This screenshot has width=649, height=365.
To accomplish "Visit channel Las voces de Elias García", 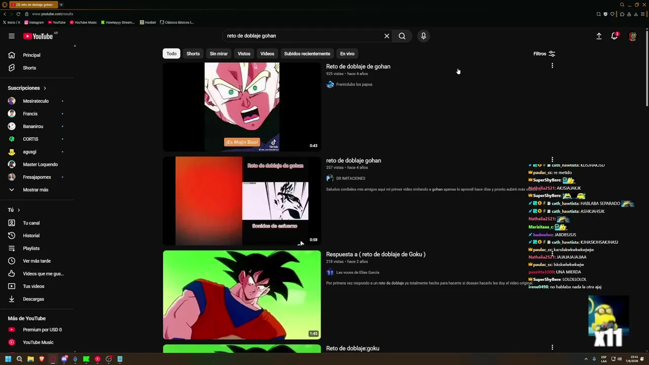I will point(357,273).
